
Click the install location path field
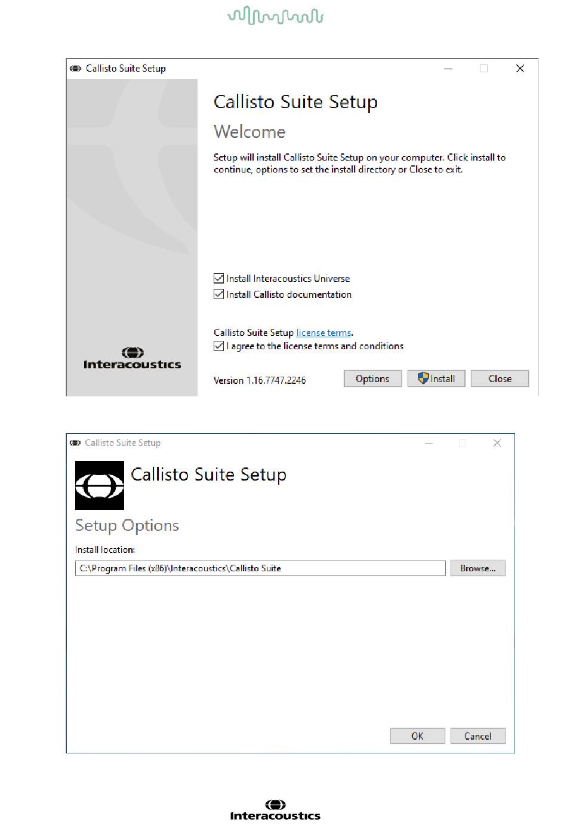tap(260, 568)
